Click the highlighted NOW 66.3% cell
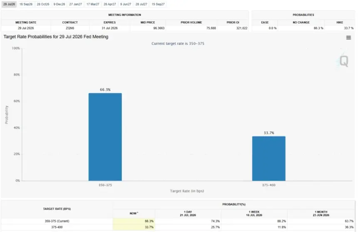Image resolution: width=358 pixels, height=232 pixels. (134, 221)
